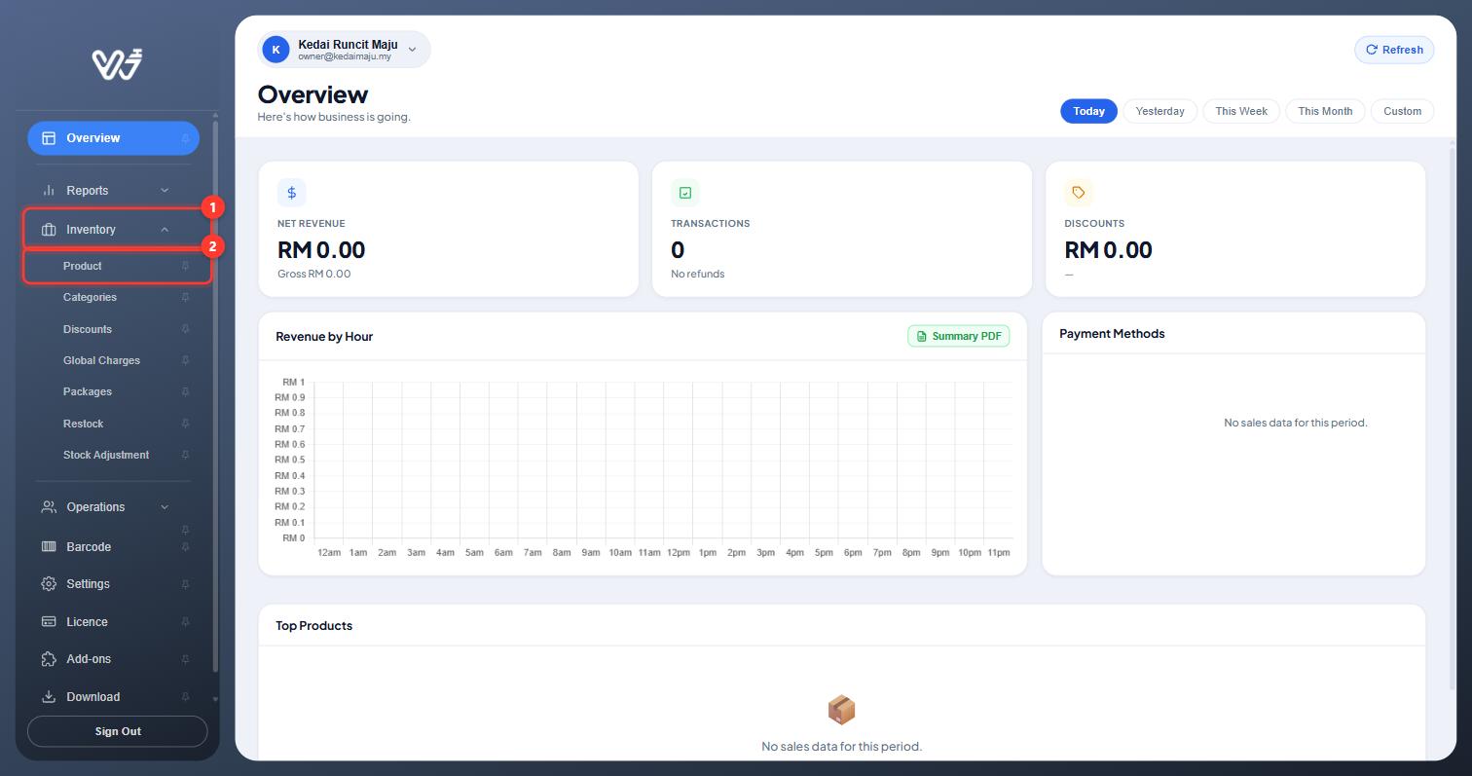Pin the Product submenu item
Screen dimensions: 1472x776
pos(185,266)
